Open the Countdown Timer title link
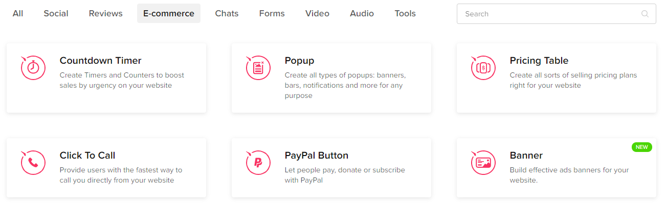The height and width of the screenshot is (205, 666). 101,61
